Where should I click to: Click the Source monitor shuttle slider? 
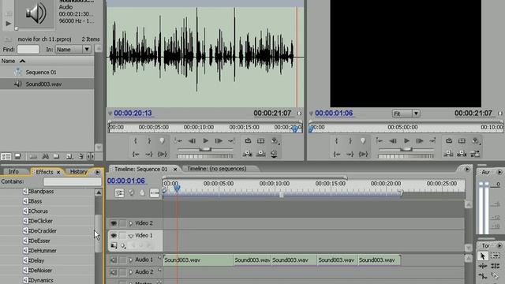tap(205, 149)
